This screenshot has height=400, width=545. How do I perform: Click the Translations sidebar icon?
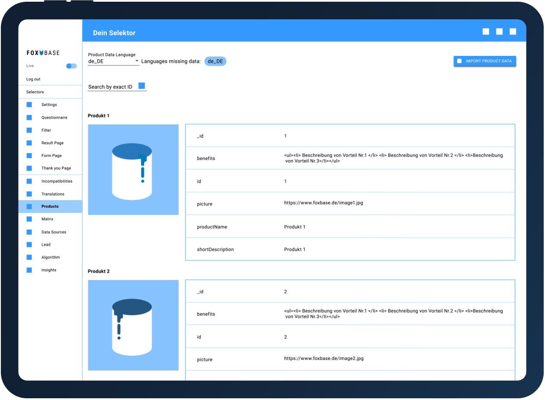(x=29, y=194)
